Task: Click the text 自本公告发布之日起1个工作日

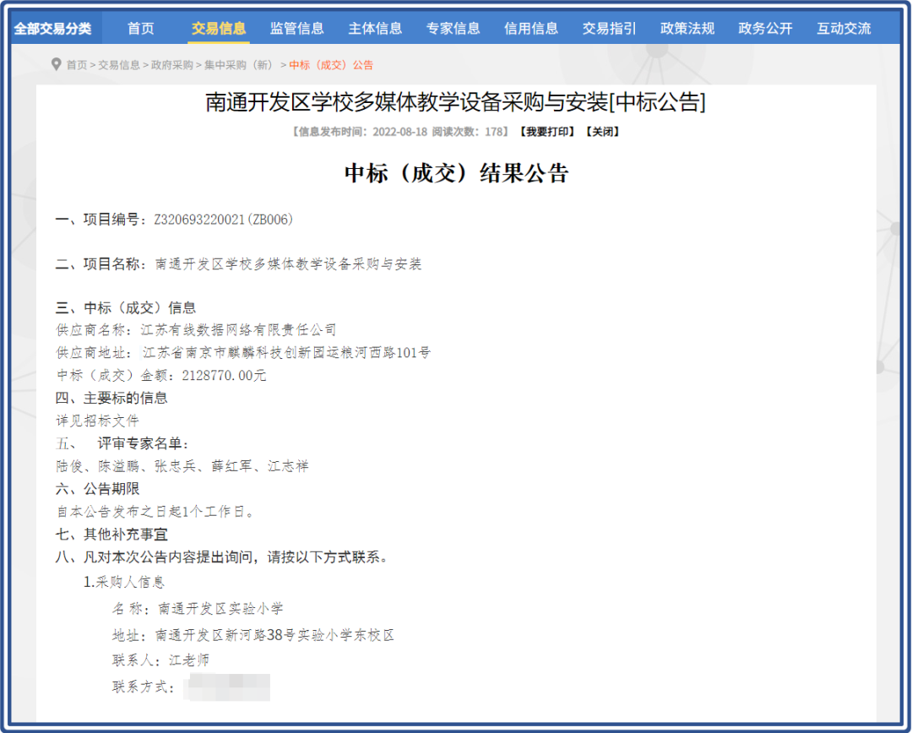Action: click(155, 512)
